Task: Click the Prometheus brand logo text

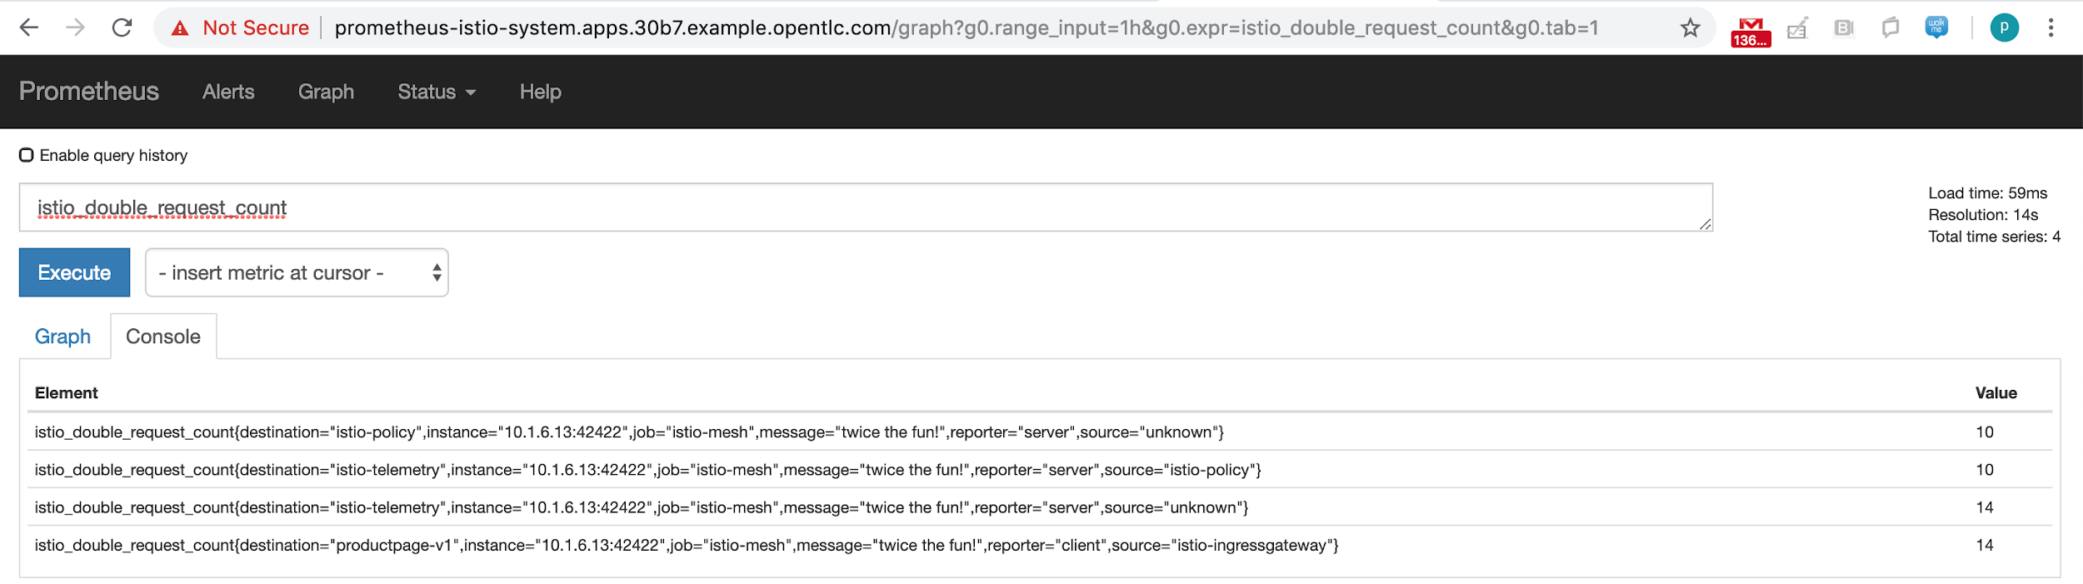Action: (x=88, y=92)
